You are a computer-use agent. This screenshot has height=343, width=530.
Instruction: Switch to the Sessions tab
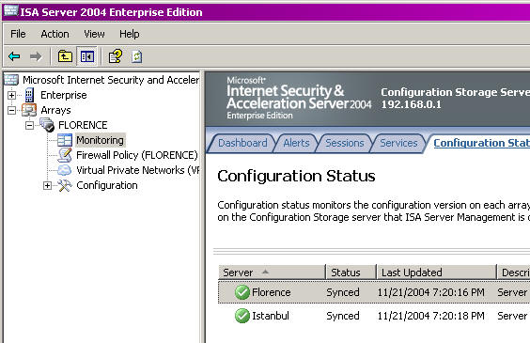345,143
